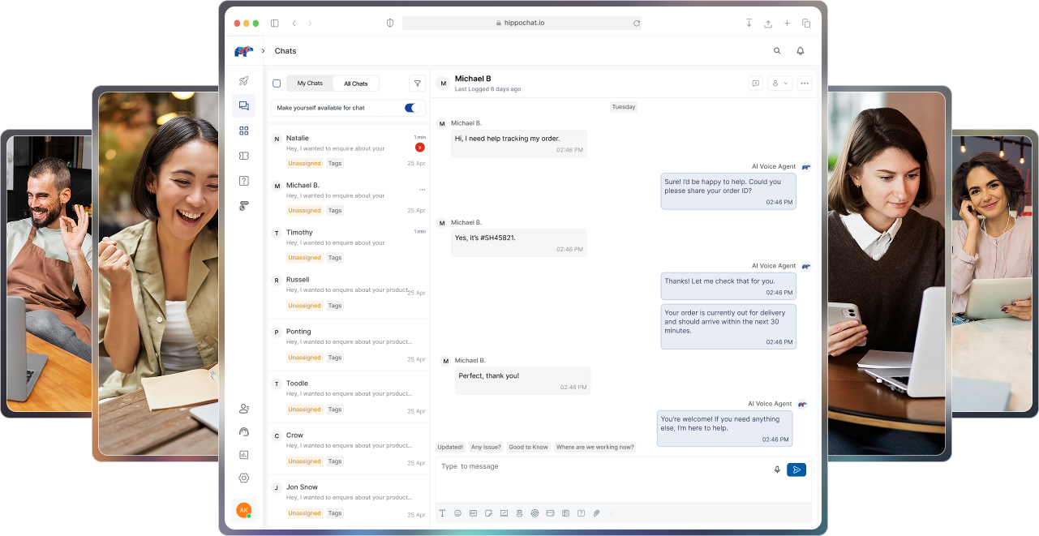The image size is (1039, 536).
Task: Open Timothy's chat in the list
Action: (x=348, y=244)
